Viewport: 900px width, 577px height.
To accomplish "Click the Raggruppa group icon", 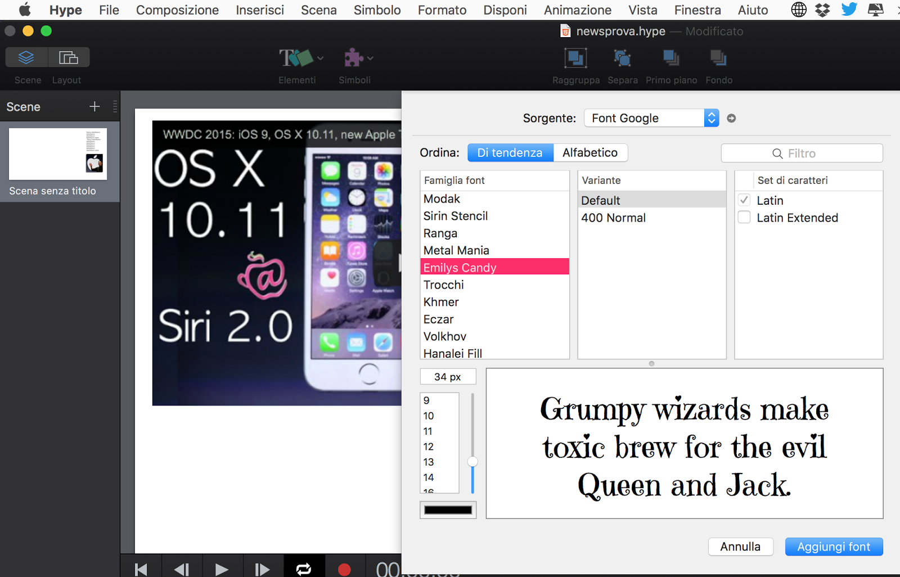I will coord(575,58).
